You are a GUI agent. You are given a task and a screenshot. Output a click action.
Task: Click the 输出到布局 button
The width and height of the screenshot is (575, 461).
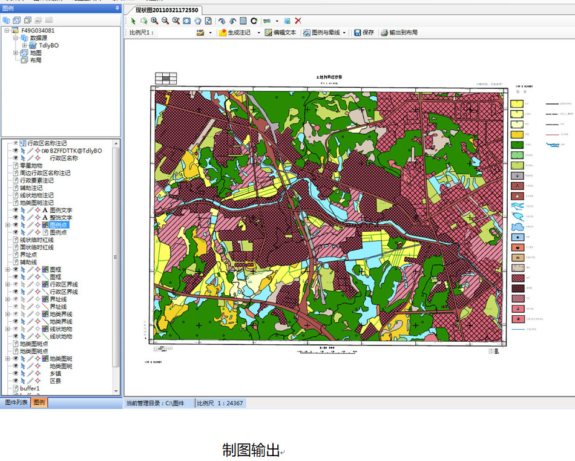399,33
